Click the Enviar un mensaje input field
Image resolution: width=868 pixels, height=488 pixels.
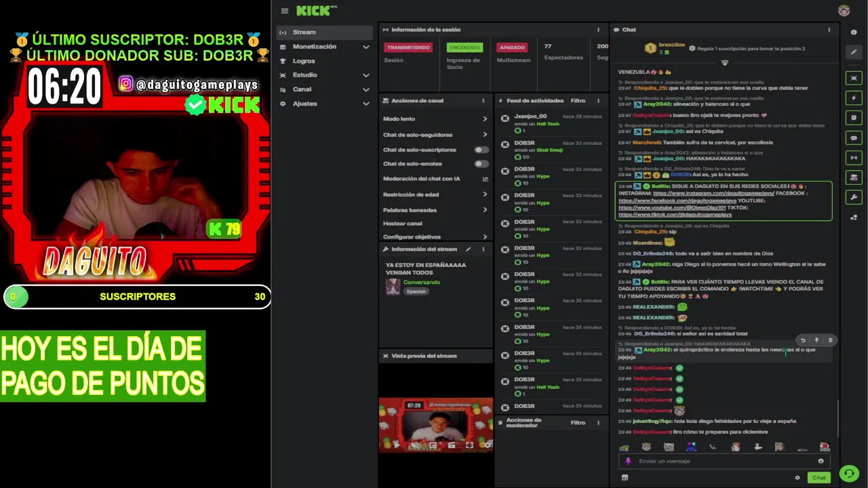coord(724,461)
